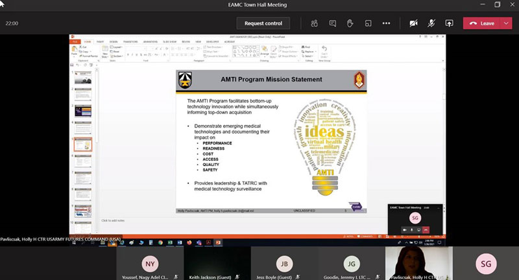Toggle COMMENTS in PowerPoint status bar
Viewport: 519px width, 280px height.
[x=365, y=237]
